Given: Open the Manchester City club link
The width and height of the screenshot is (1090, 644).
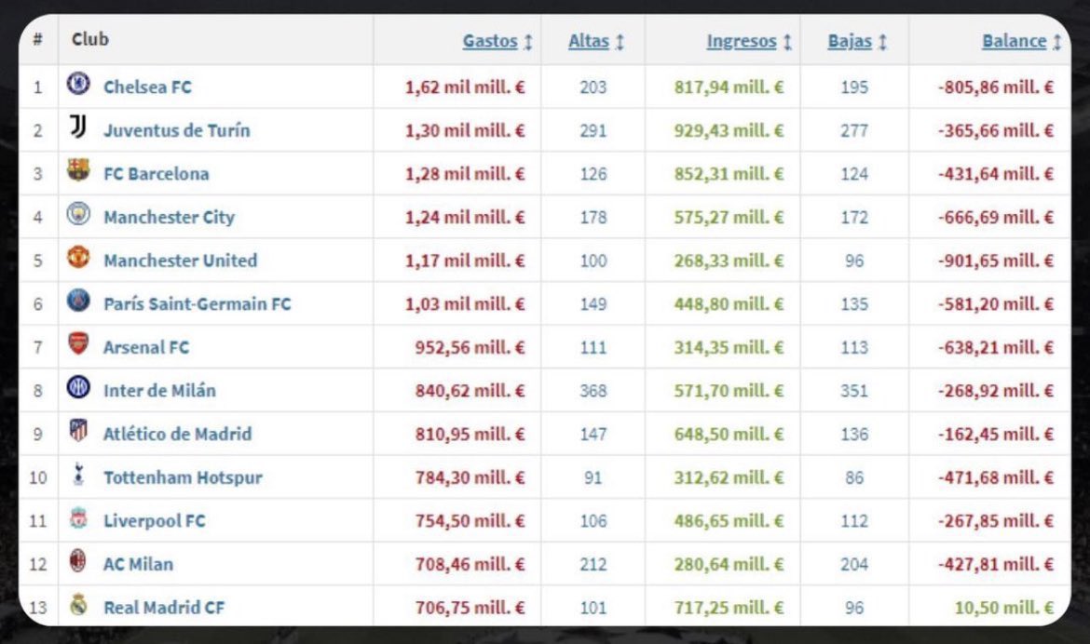Looking at the screenshot, I should point(169,217).
